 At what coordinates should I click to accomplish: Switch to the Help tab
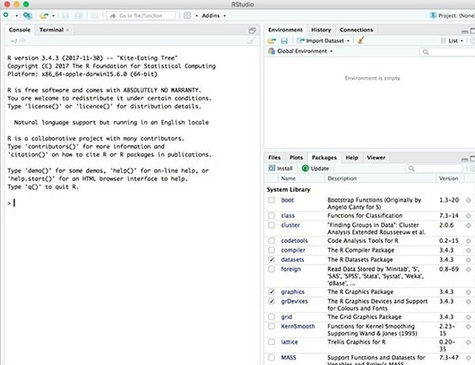pos(351,157)
